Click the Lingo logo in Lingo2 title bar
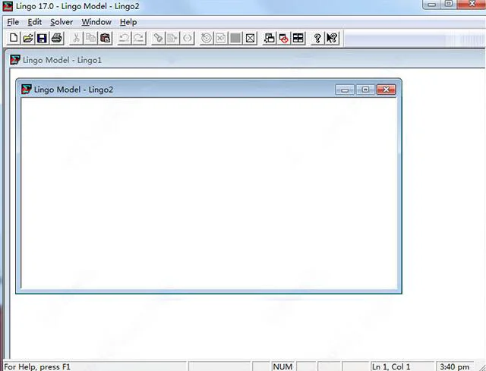486x371 pixels. click(27, 90)
